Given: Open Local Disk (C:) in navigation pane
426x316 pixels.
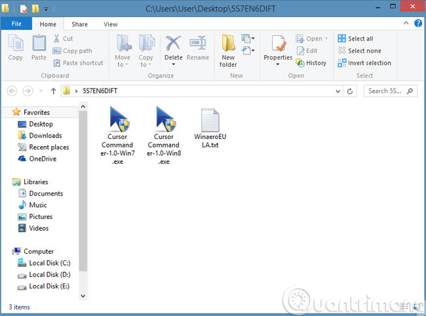Looking at the screenshot, I should (49, 263).
